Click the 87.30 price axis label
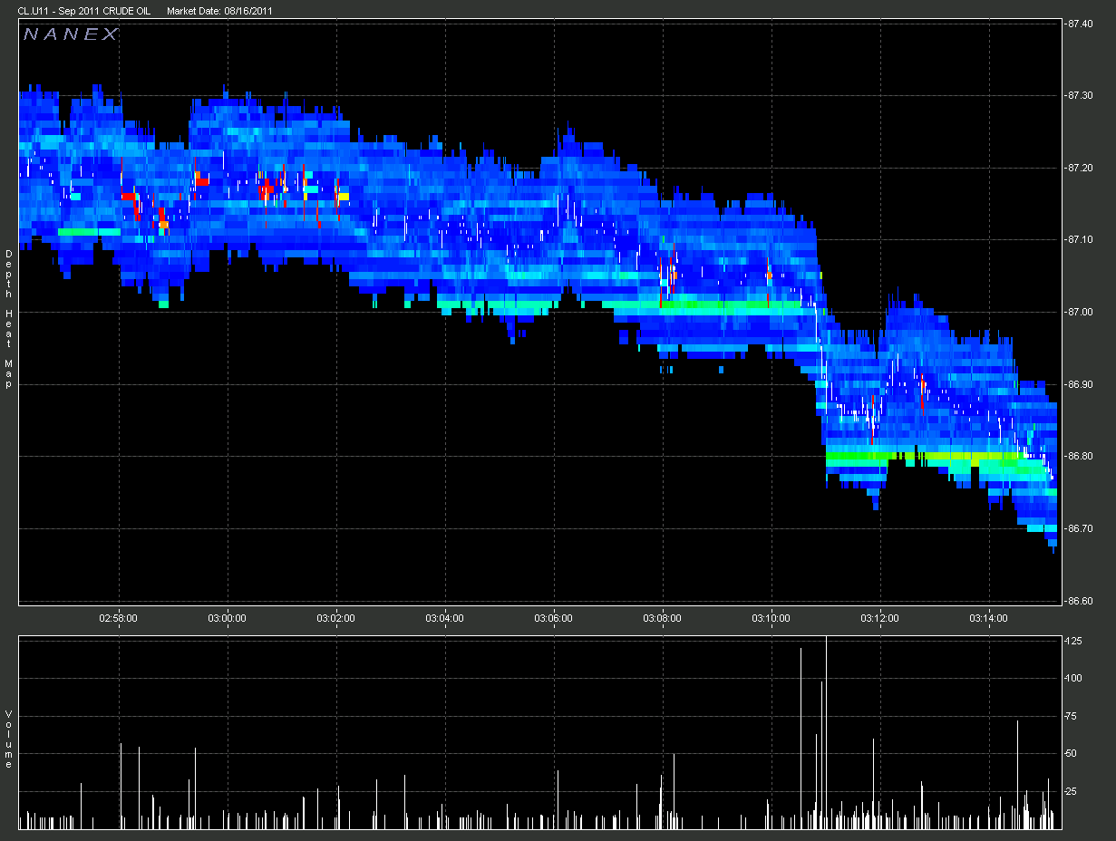The width and height of the screenshot is (1116, 841). click(1080, 95)
